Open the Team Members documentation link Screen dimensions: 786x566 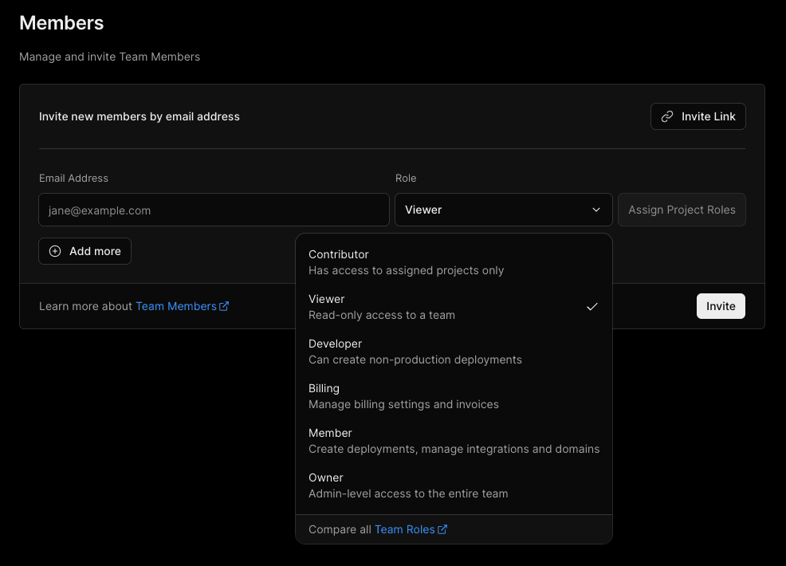[x=176, y=306]
